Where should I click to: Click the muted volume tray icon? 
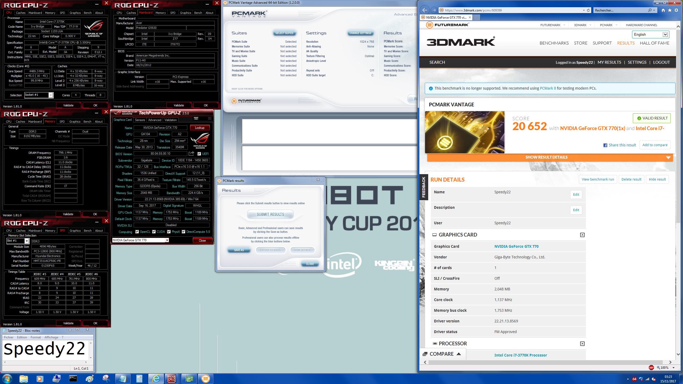pyautogui.click(x=654, y=379)
